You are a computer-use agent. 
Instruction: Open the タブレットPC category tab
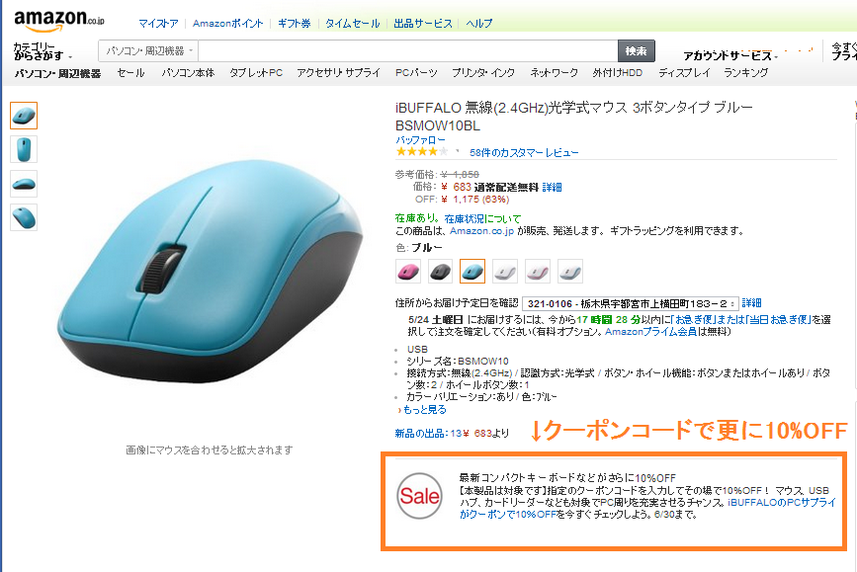click(256, 73)
